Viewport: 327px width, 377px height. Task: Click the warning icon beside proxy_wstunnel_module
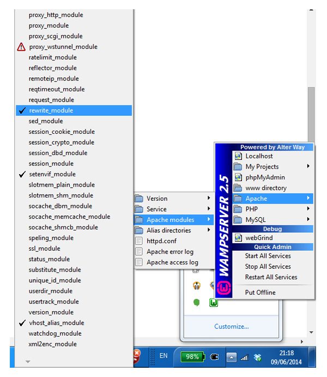point(21,47)
